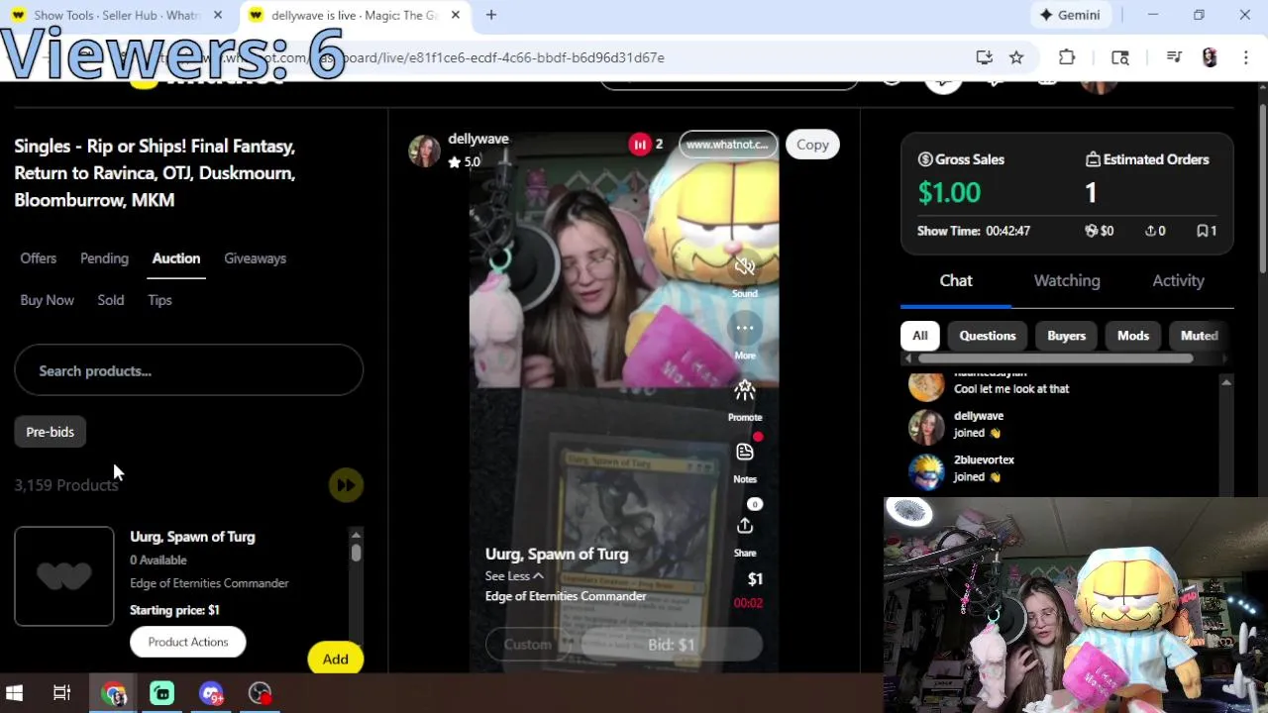The width and height of the screenshot is (1268, 713).
Task: Close the Show Tools Seller Hub tab
Action: [x=218, y=15]
